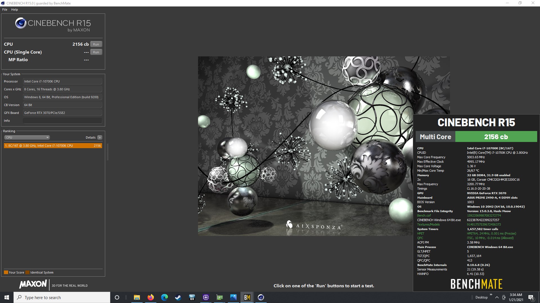Open the Photos app from the taskbar
The width and height of the screenshot is (540, 303).
(x=233, y=297)
